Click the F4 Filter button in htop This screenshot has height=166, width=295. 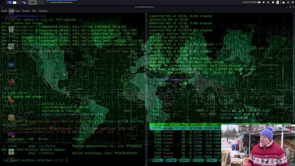click(197, 160)
